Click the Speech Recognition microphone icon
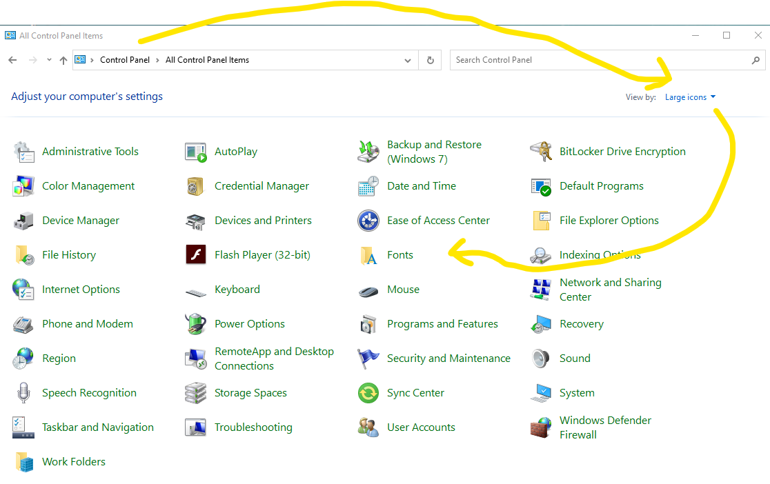This screenshot has width=770, height=484. point(23,393)
